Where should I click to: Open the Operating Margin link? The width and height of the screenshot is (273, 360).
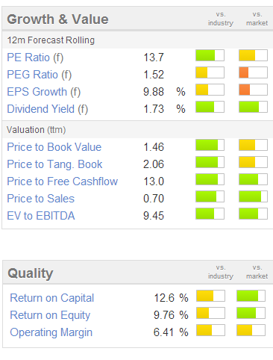pos(51,332)
